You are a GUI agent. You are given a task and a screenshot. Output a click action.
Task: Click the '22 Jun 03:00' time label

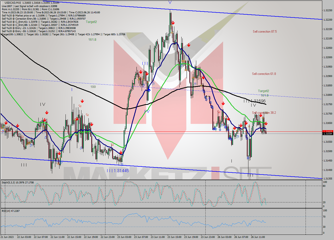pyautogui.click(x=24, y=237)
